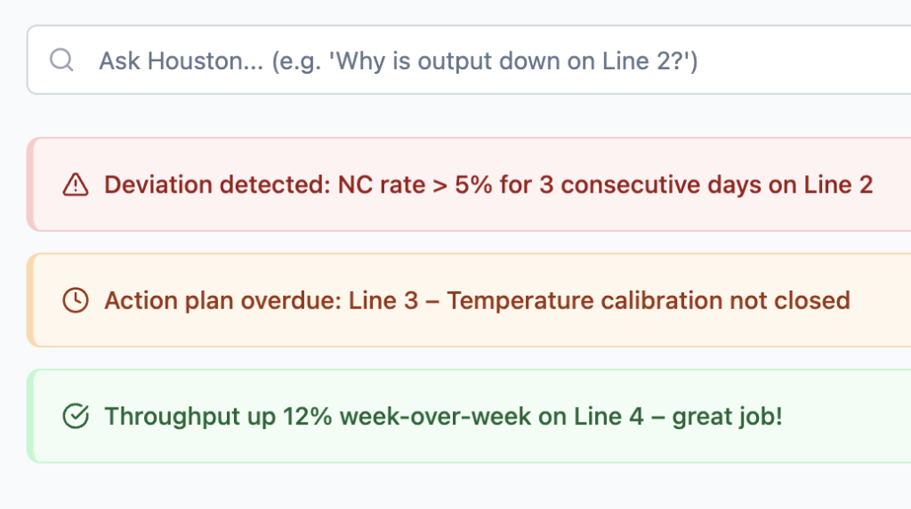
Task: Open the Action plan overdue alert
Action: click(477, 300)
